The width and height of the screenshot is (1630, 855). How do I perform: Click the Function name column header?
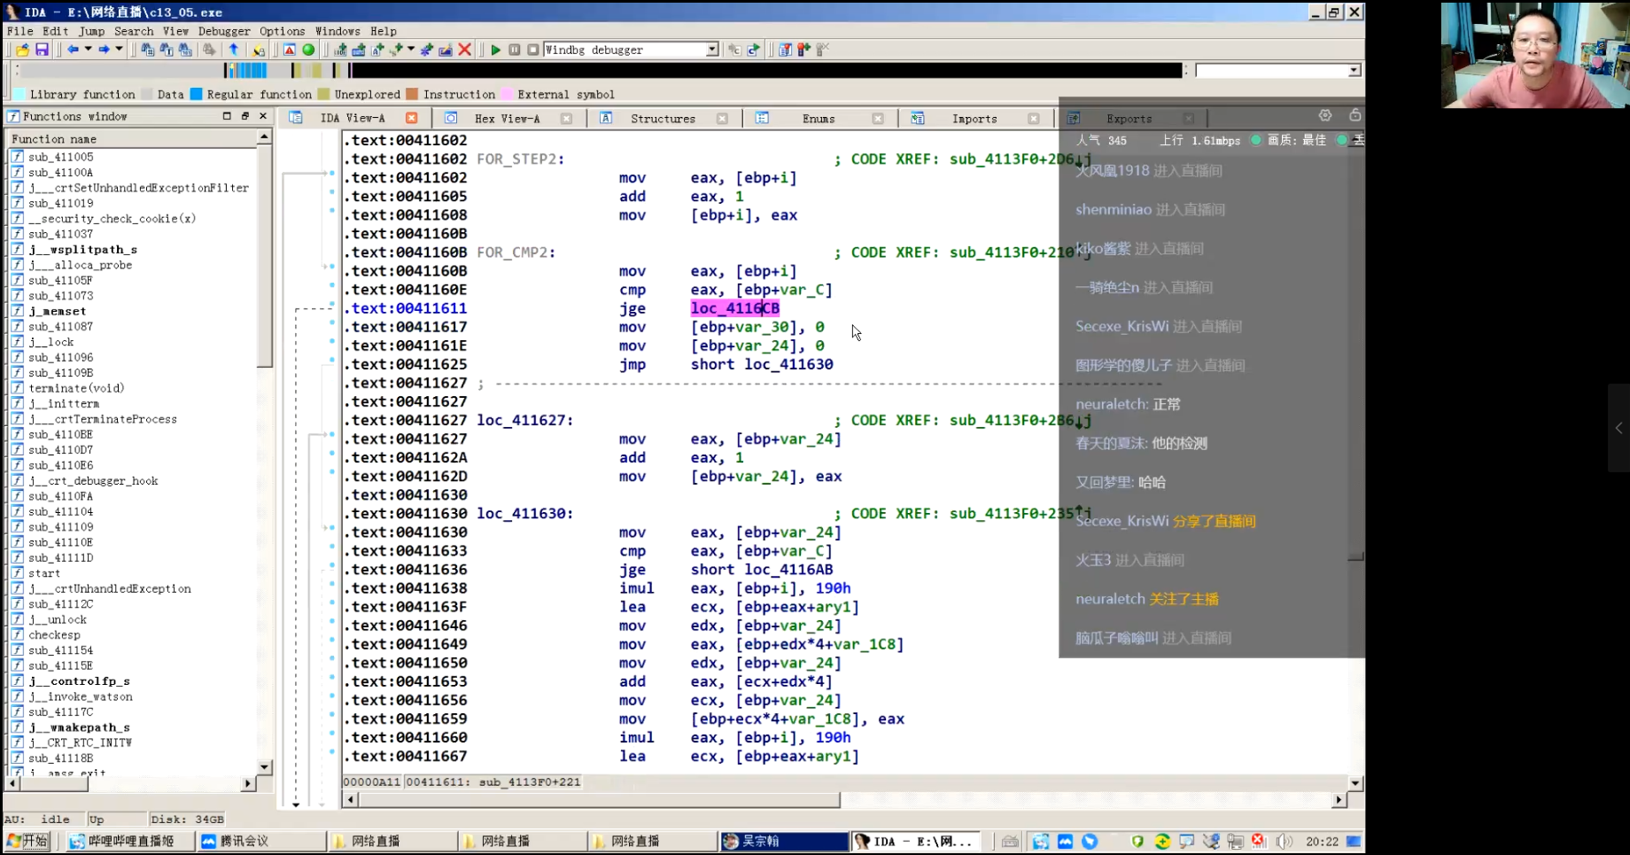[131, 139]
